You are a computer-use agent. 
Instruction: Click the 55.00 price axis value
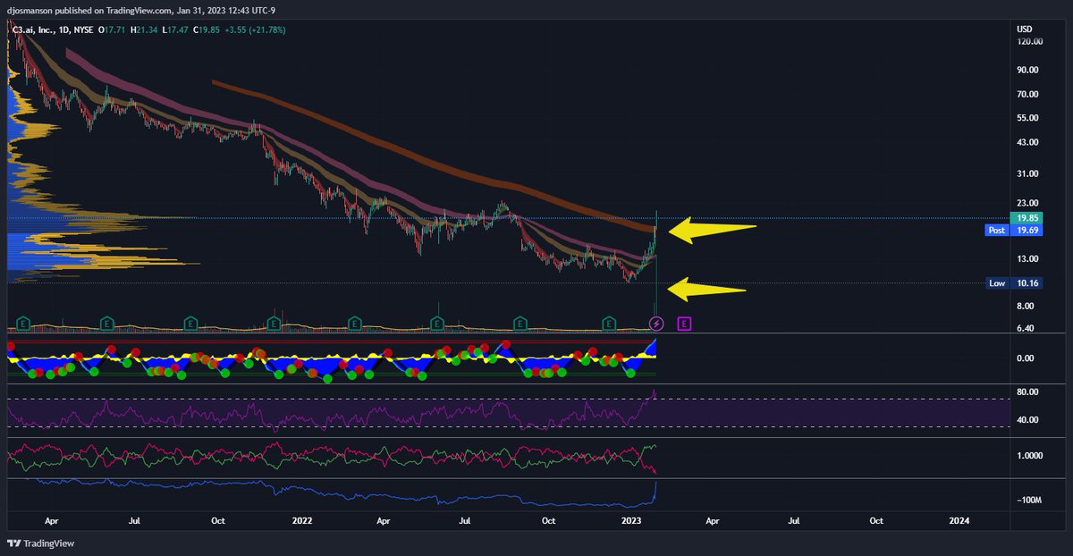tap(1027, 118)
